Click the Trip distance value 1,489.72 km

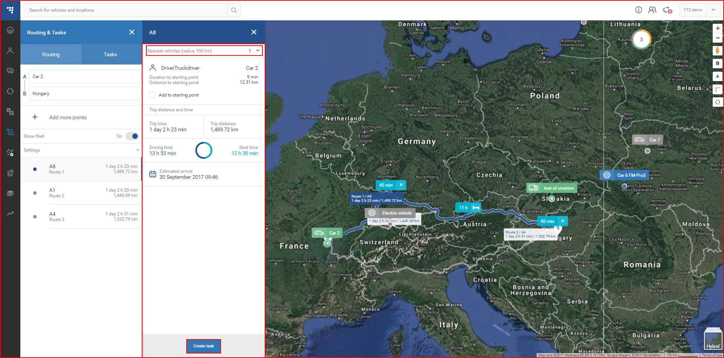click(224, 129)
